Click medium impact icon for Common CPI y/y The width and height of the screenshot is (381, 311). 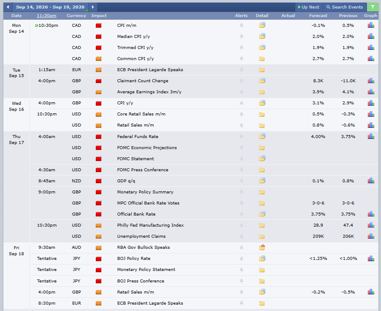[x=98, y=59]
